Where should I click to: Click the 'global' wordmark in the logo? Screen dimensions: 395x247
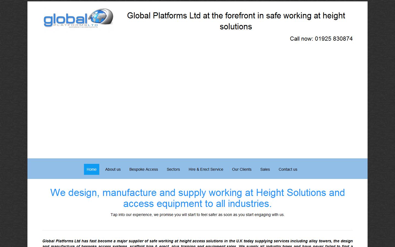pyautogui.click(x=65, y=19)
